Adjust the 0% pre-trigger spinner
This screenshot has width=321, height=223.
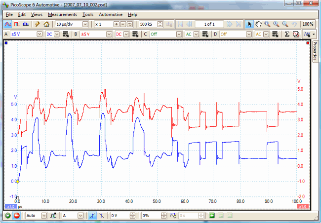point(164,216)
